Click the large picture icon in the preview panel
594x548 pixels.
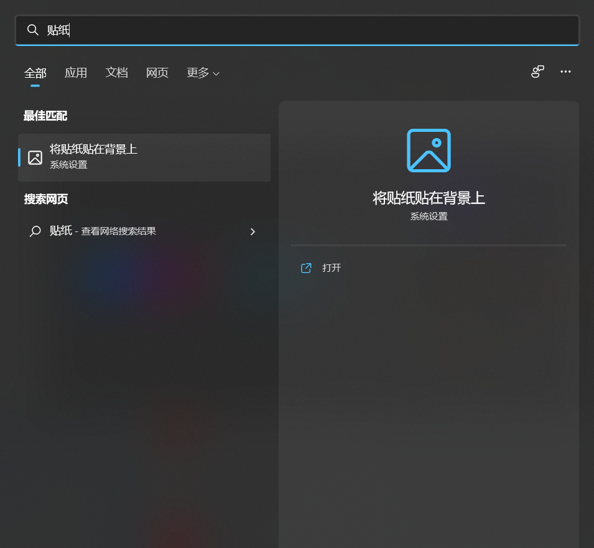click(x=428, y=150)
